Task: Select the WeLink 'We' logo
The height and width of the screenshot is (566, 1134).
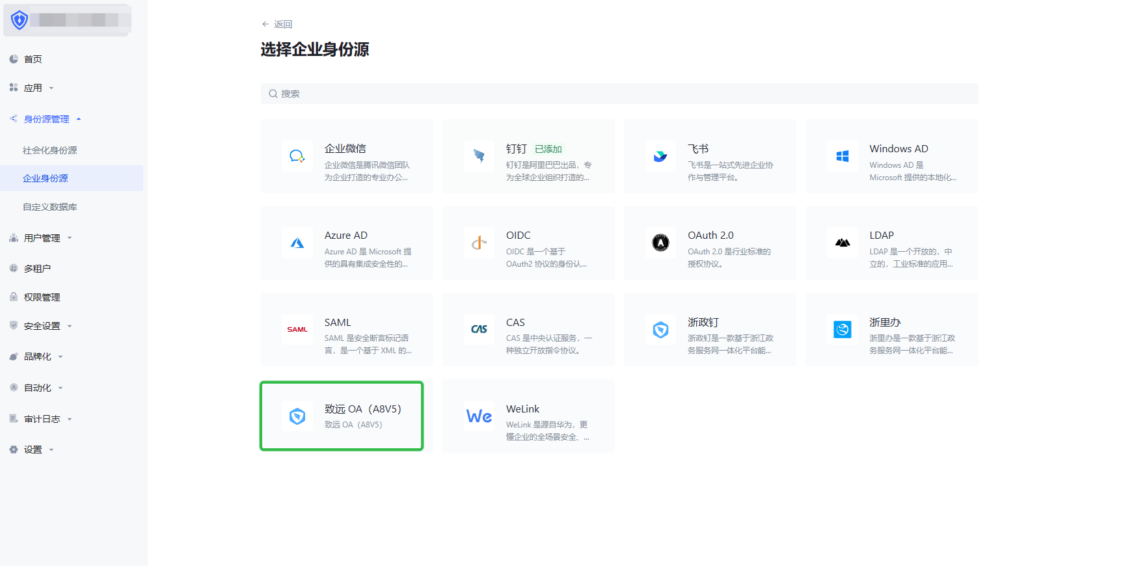Action: (x=479, y=416)
